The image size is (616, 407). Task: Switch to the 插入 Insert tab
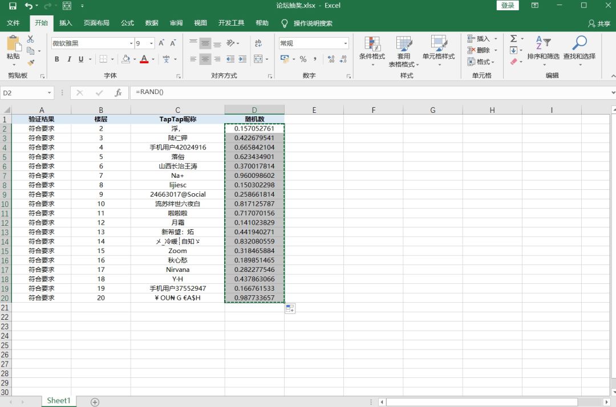(66, 23)
